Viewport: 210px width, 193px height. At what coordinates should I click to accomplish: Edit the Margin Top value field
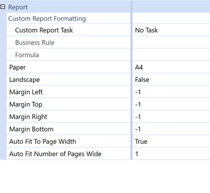coord(171,104)
